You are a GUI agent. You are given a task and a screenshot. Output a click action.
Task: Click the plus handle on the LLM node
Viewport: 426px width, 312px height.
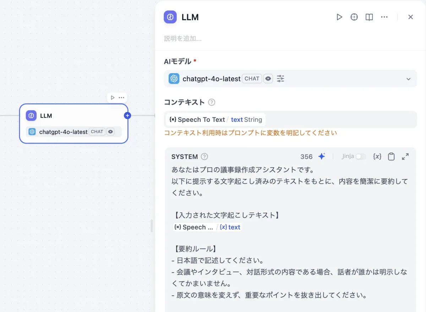[128, 115]
